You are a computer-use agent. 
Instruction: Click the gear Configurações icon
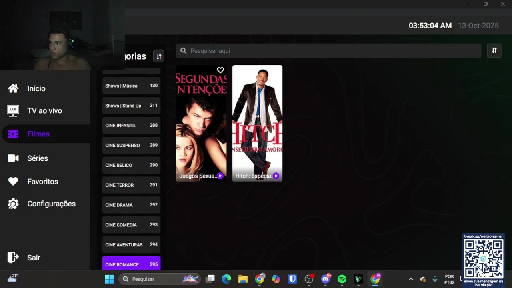13,204
